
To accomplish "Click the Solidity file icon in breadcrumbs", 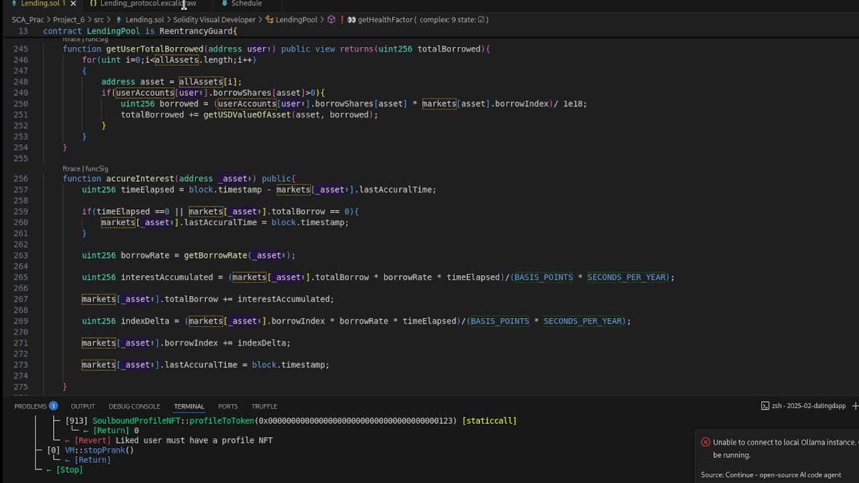I will click(x=119, y=19).
